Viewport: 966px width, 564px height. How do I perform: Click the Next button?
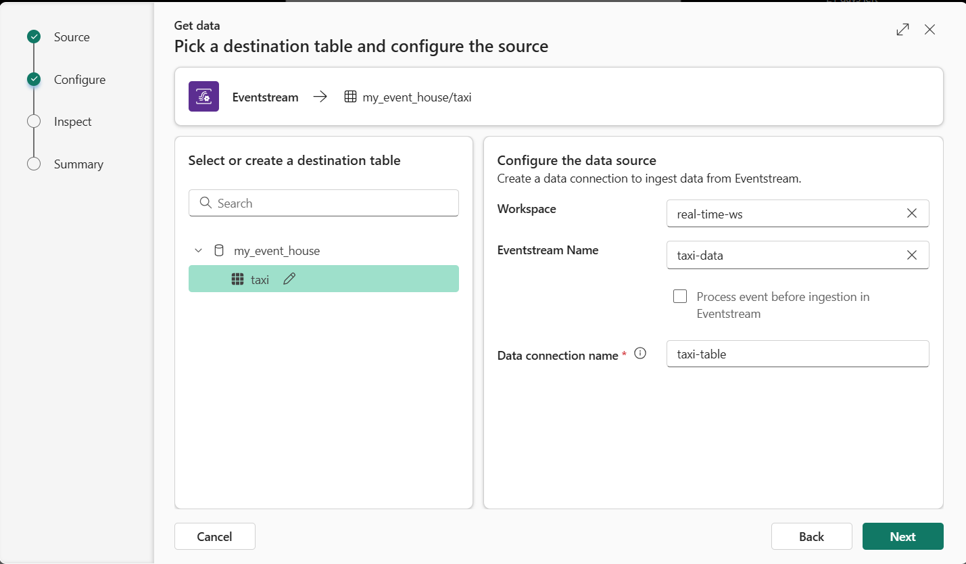click(902, 536)
